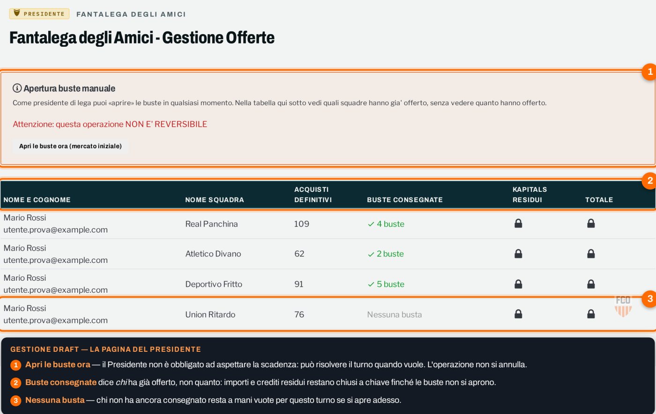Click the 76 acquisti value
This screenshot has height=414, width=656.
(299, 314)
